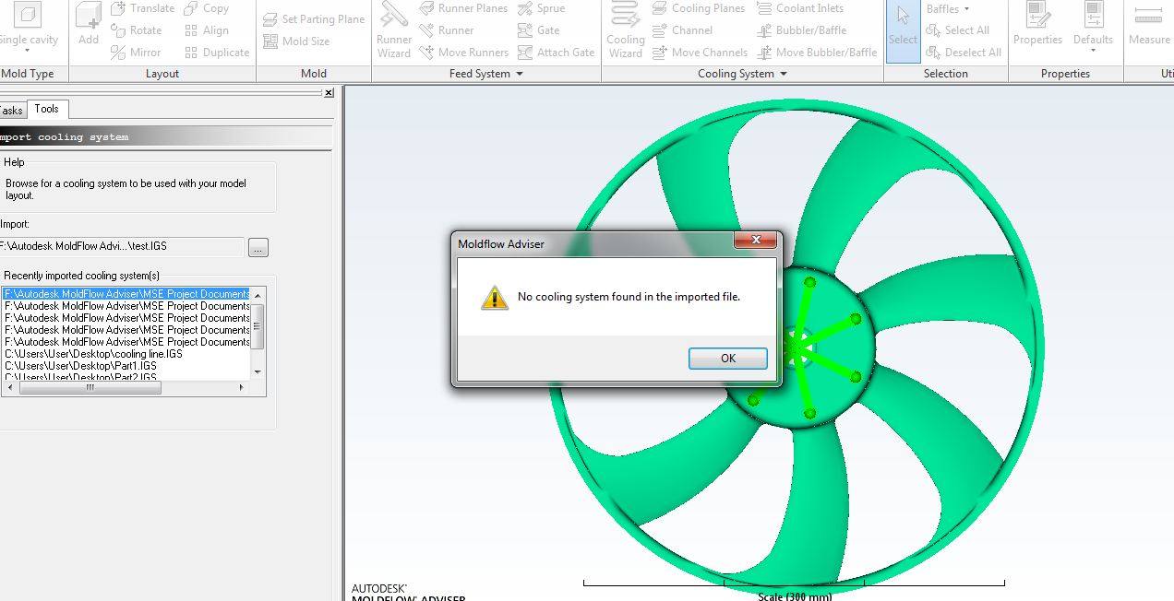Switch to the Tasks tab
This screenshot has width=1174, height=601.
(10, 111)
